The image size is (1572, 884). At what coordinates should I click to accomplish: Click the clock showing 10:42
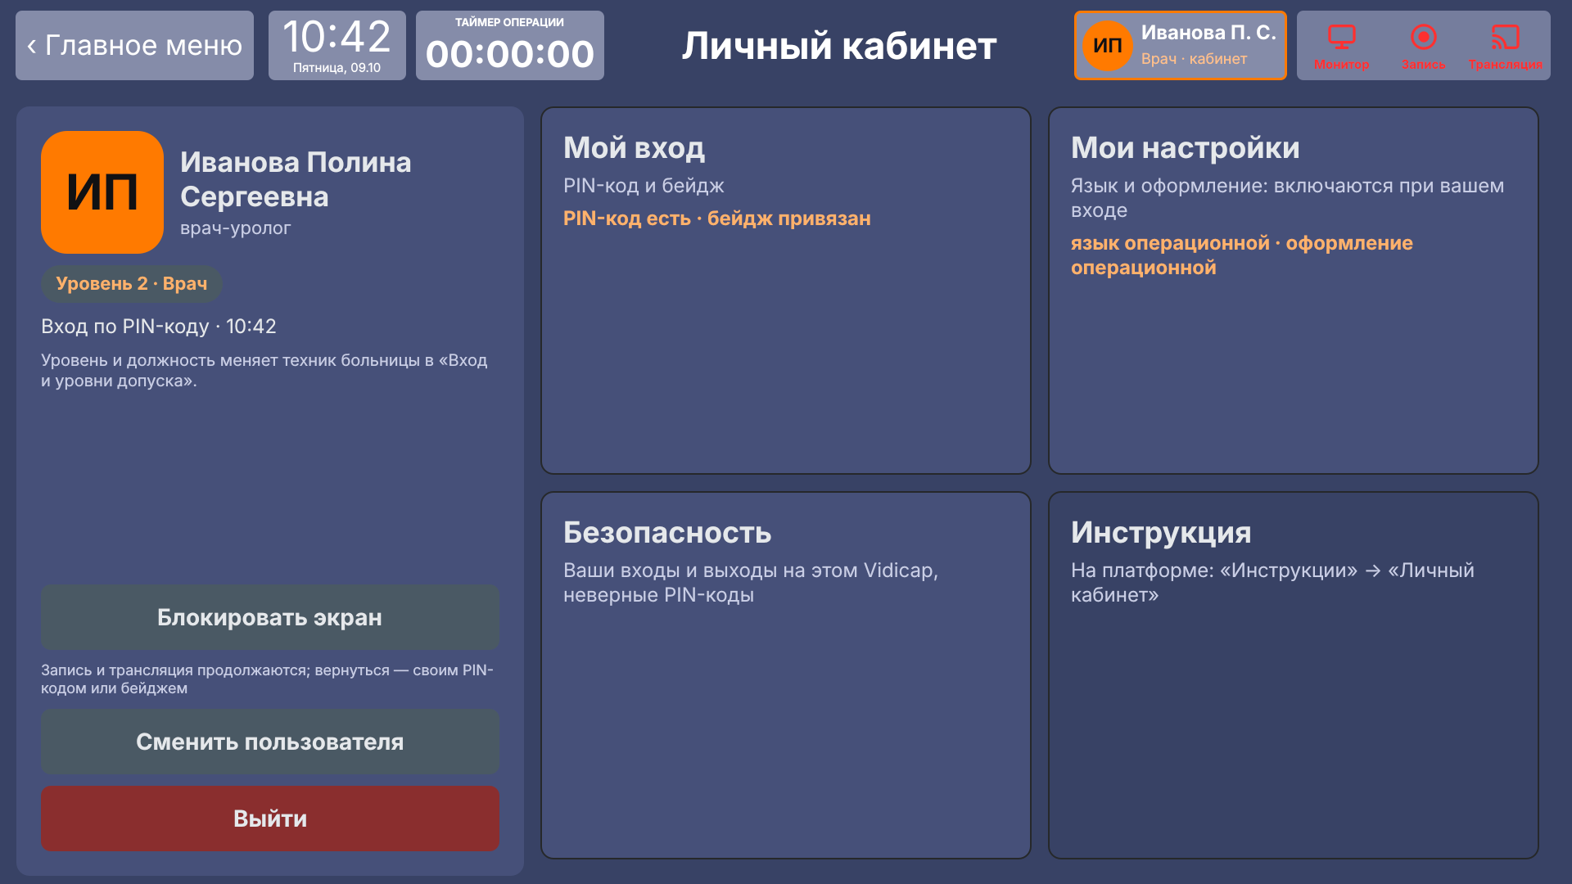[x=337, y=38]
